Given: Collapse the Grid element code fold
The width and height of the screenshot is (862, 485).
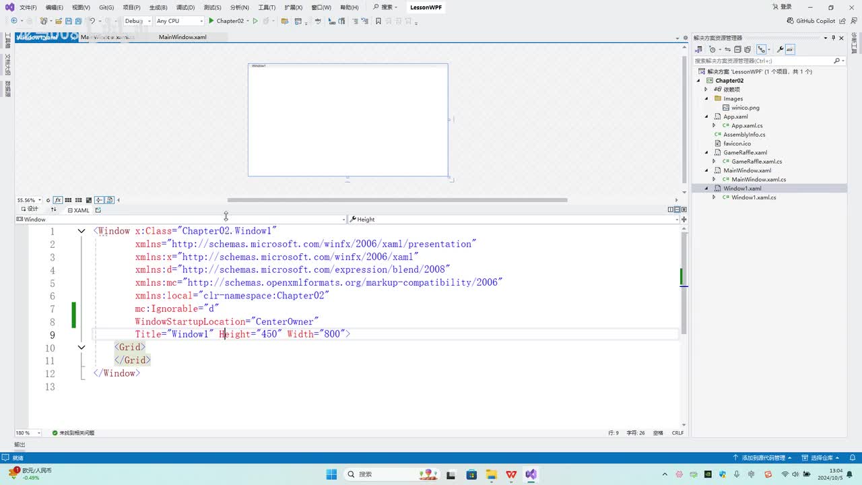Looking at the screenshot, I should pos(81,348).
